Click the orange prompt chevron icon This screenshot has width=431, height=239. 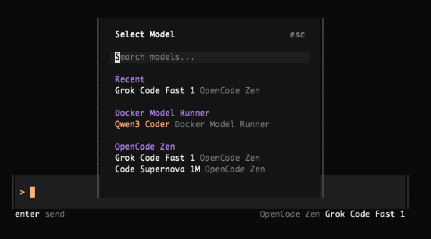(22, 192)
